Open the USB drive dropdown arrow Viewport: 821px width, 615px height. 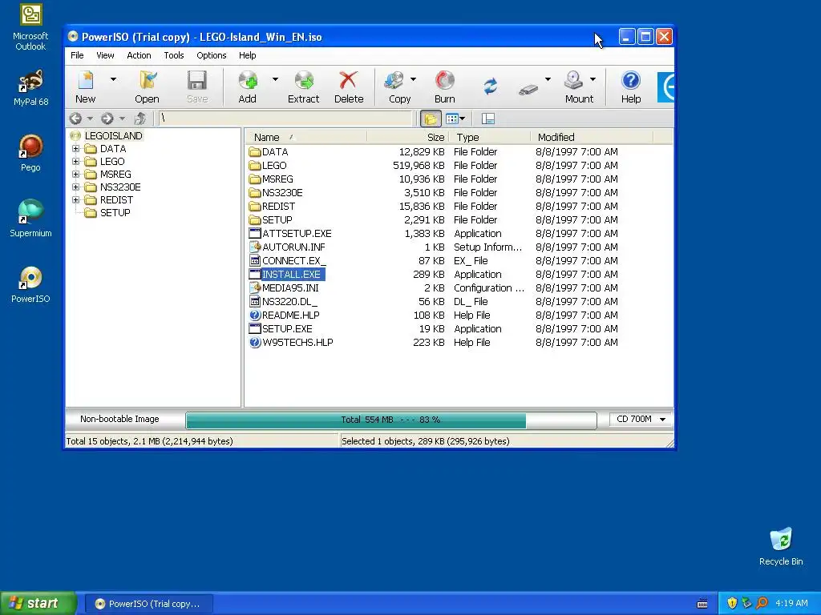coord(548,79)
